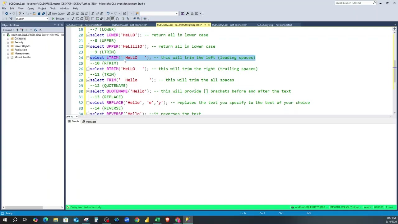Navigate backward with the back arrow icon
398x224 pixels.
[6, 13]
